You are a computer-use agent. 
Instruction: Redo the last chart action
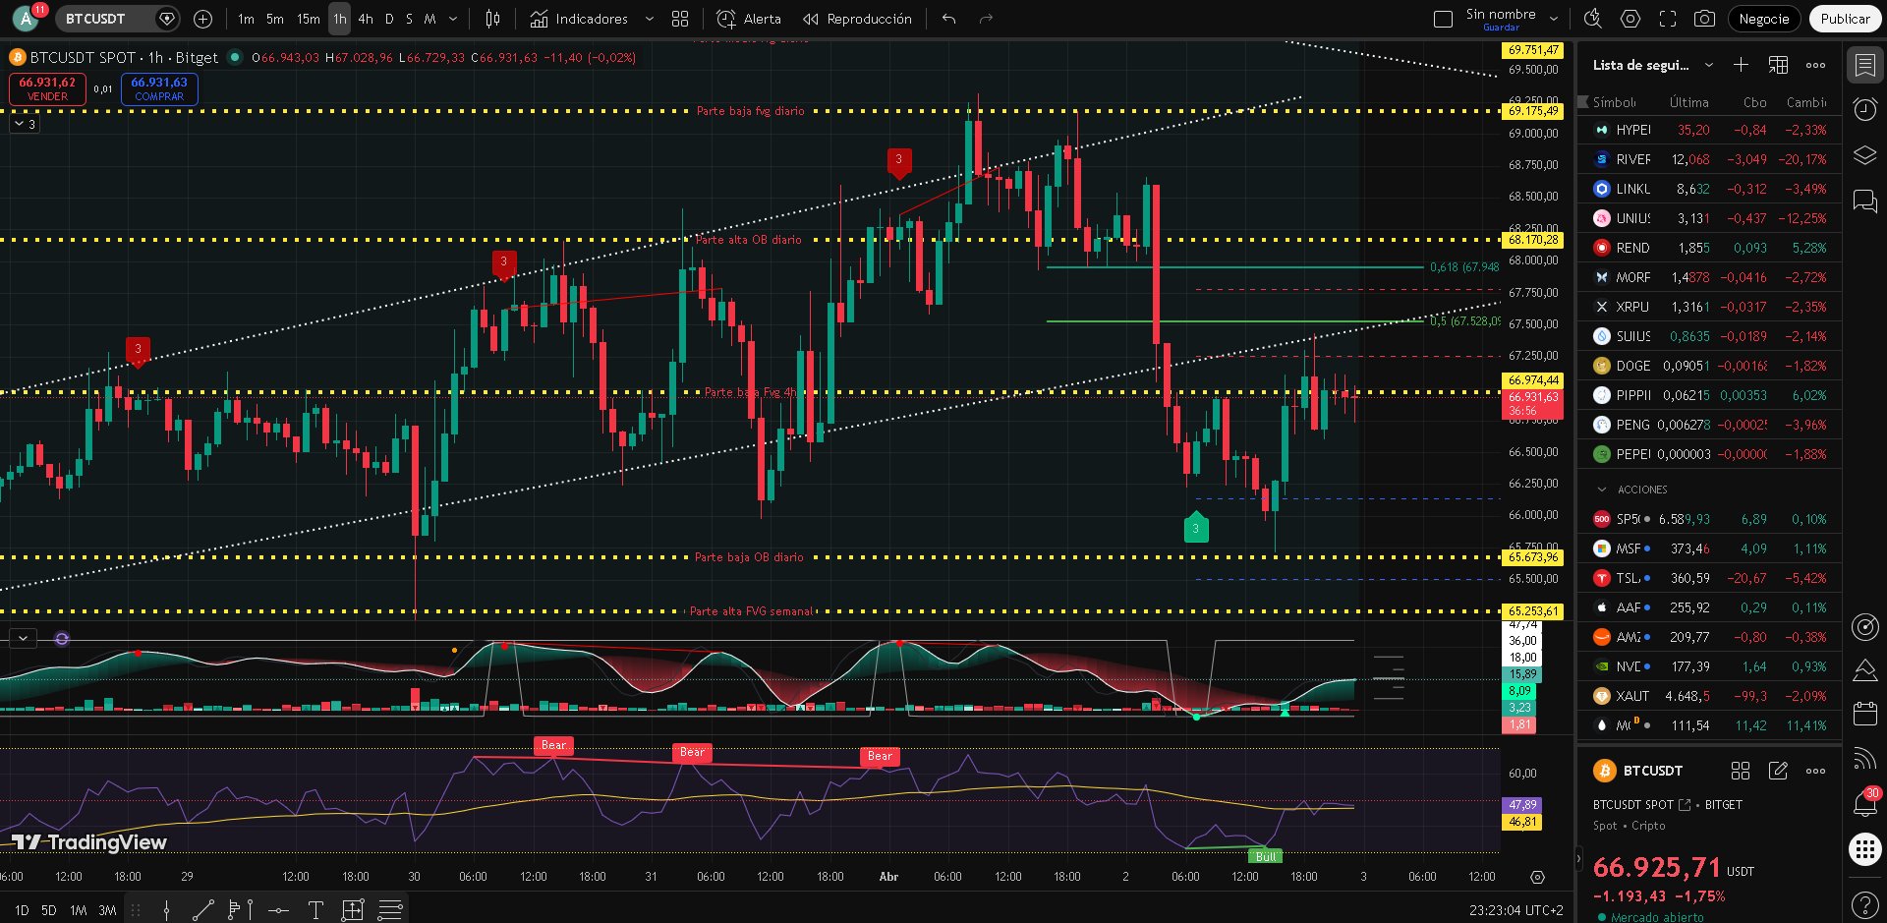coord(987,19)
